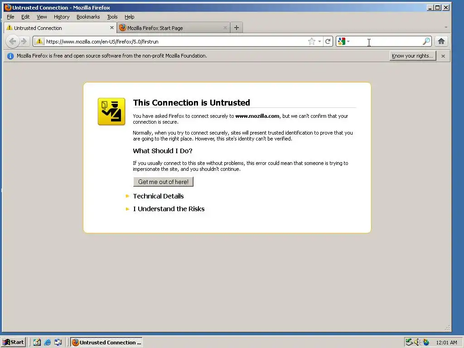Dismiss the Mozilla info notification bar
This screenshot has width=464, height=348.
click(x=443, y=56)
